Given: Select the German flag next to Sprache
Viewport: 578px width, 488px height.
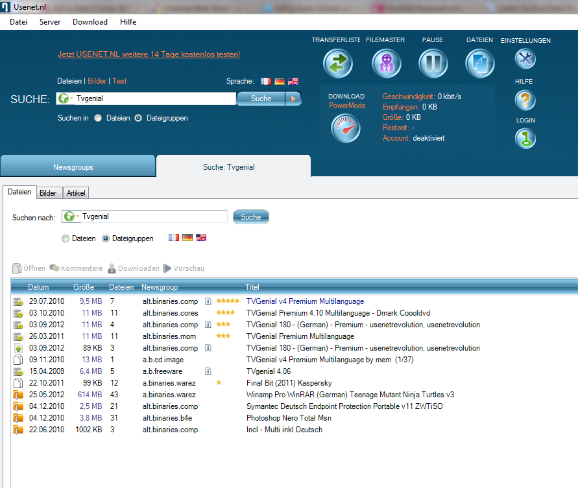Looking at the screenshot, I should pyautogui.click(x=280, y=82).
